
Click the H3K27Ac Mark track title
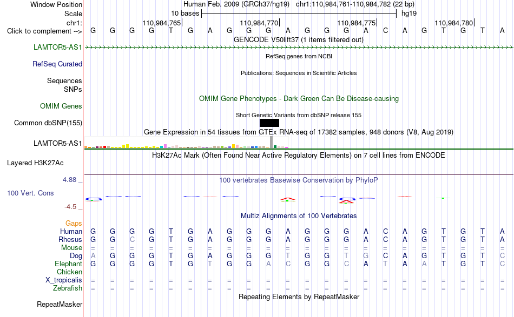299,156
